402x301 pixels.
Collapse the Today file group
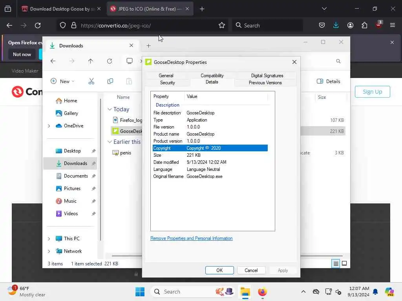click(110, 109)
